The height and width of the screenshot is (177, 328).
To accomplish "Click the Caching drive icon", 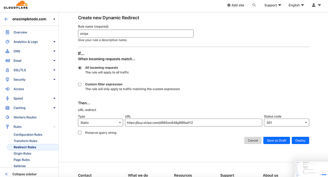I will coord(7,108).
